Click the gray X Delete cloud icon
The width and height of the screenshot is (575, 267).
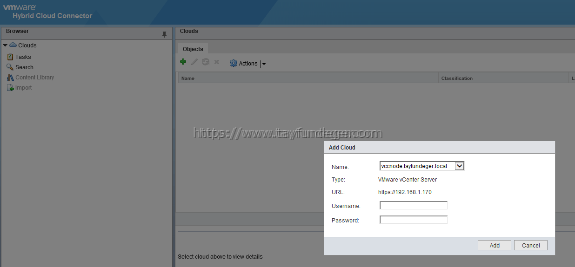coord(217,62)
